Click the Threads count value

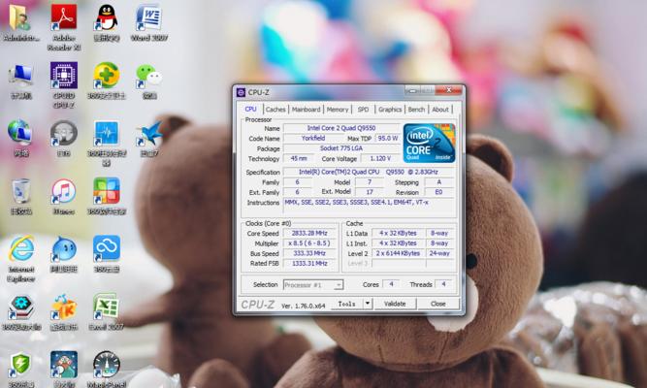click(443, 284)
